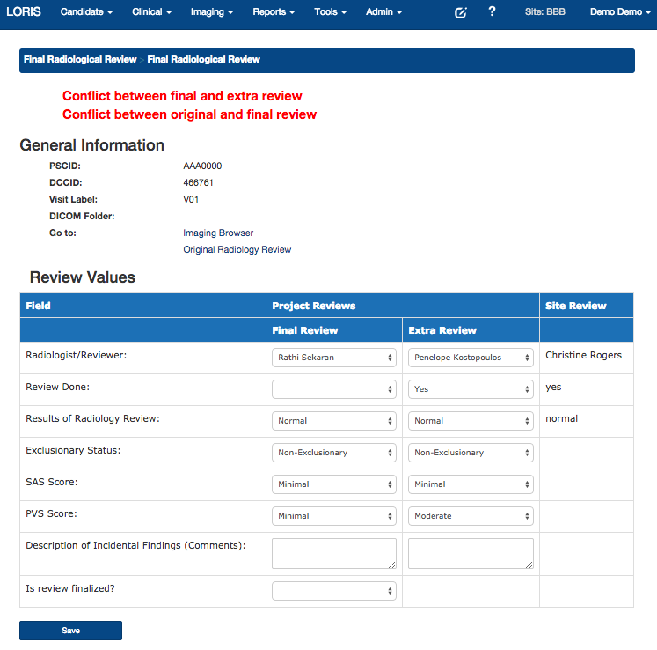Open the Reports menu
657x650 pixels.
(273, 12)
